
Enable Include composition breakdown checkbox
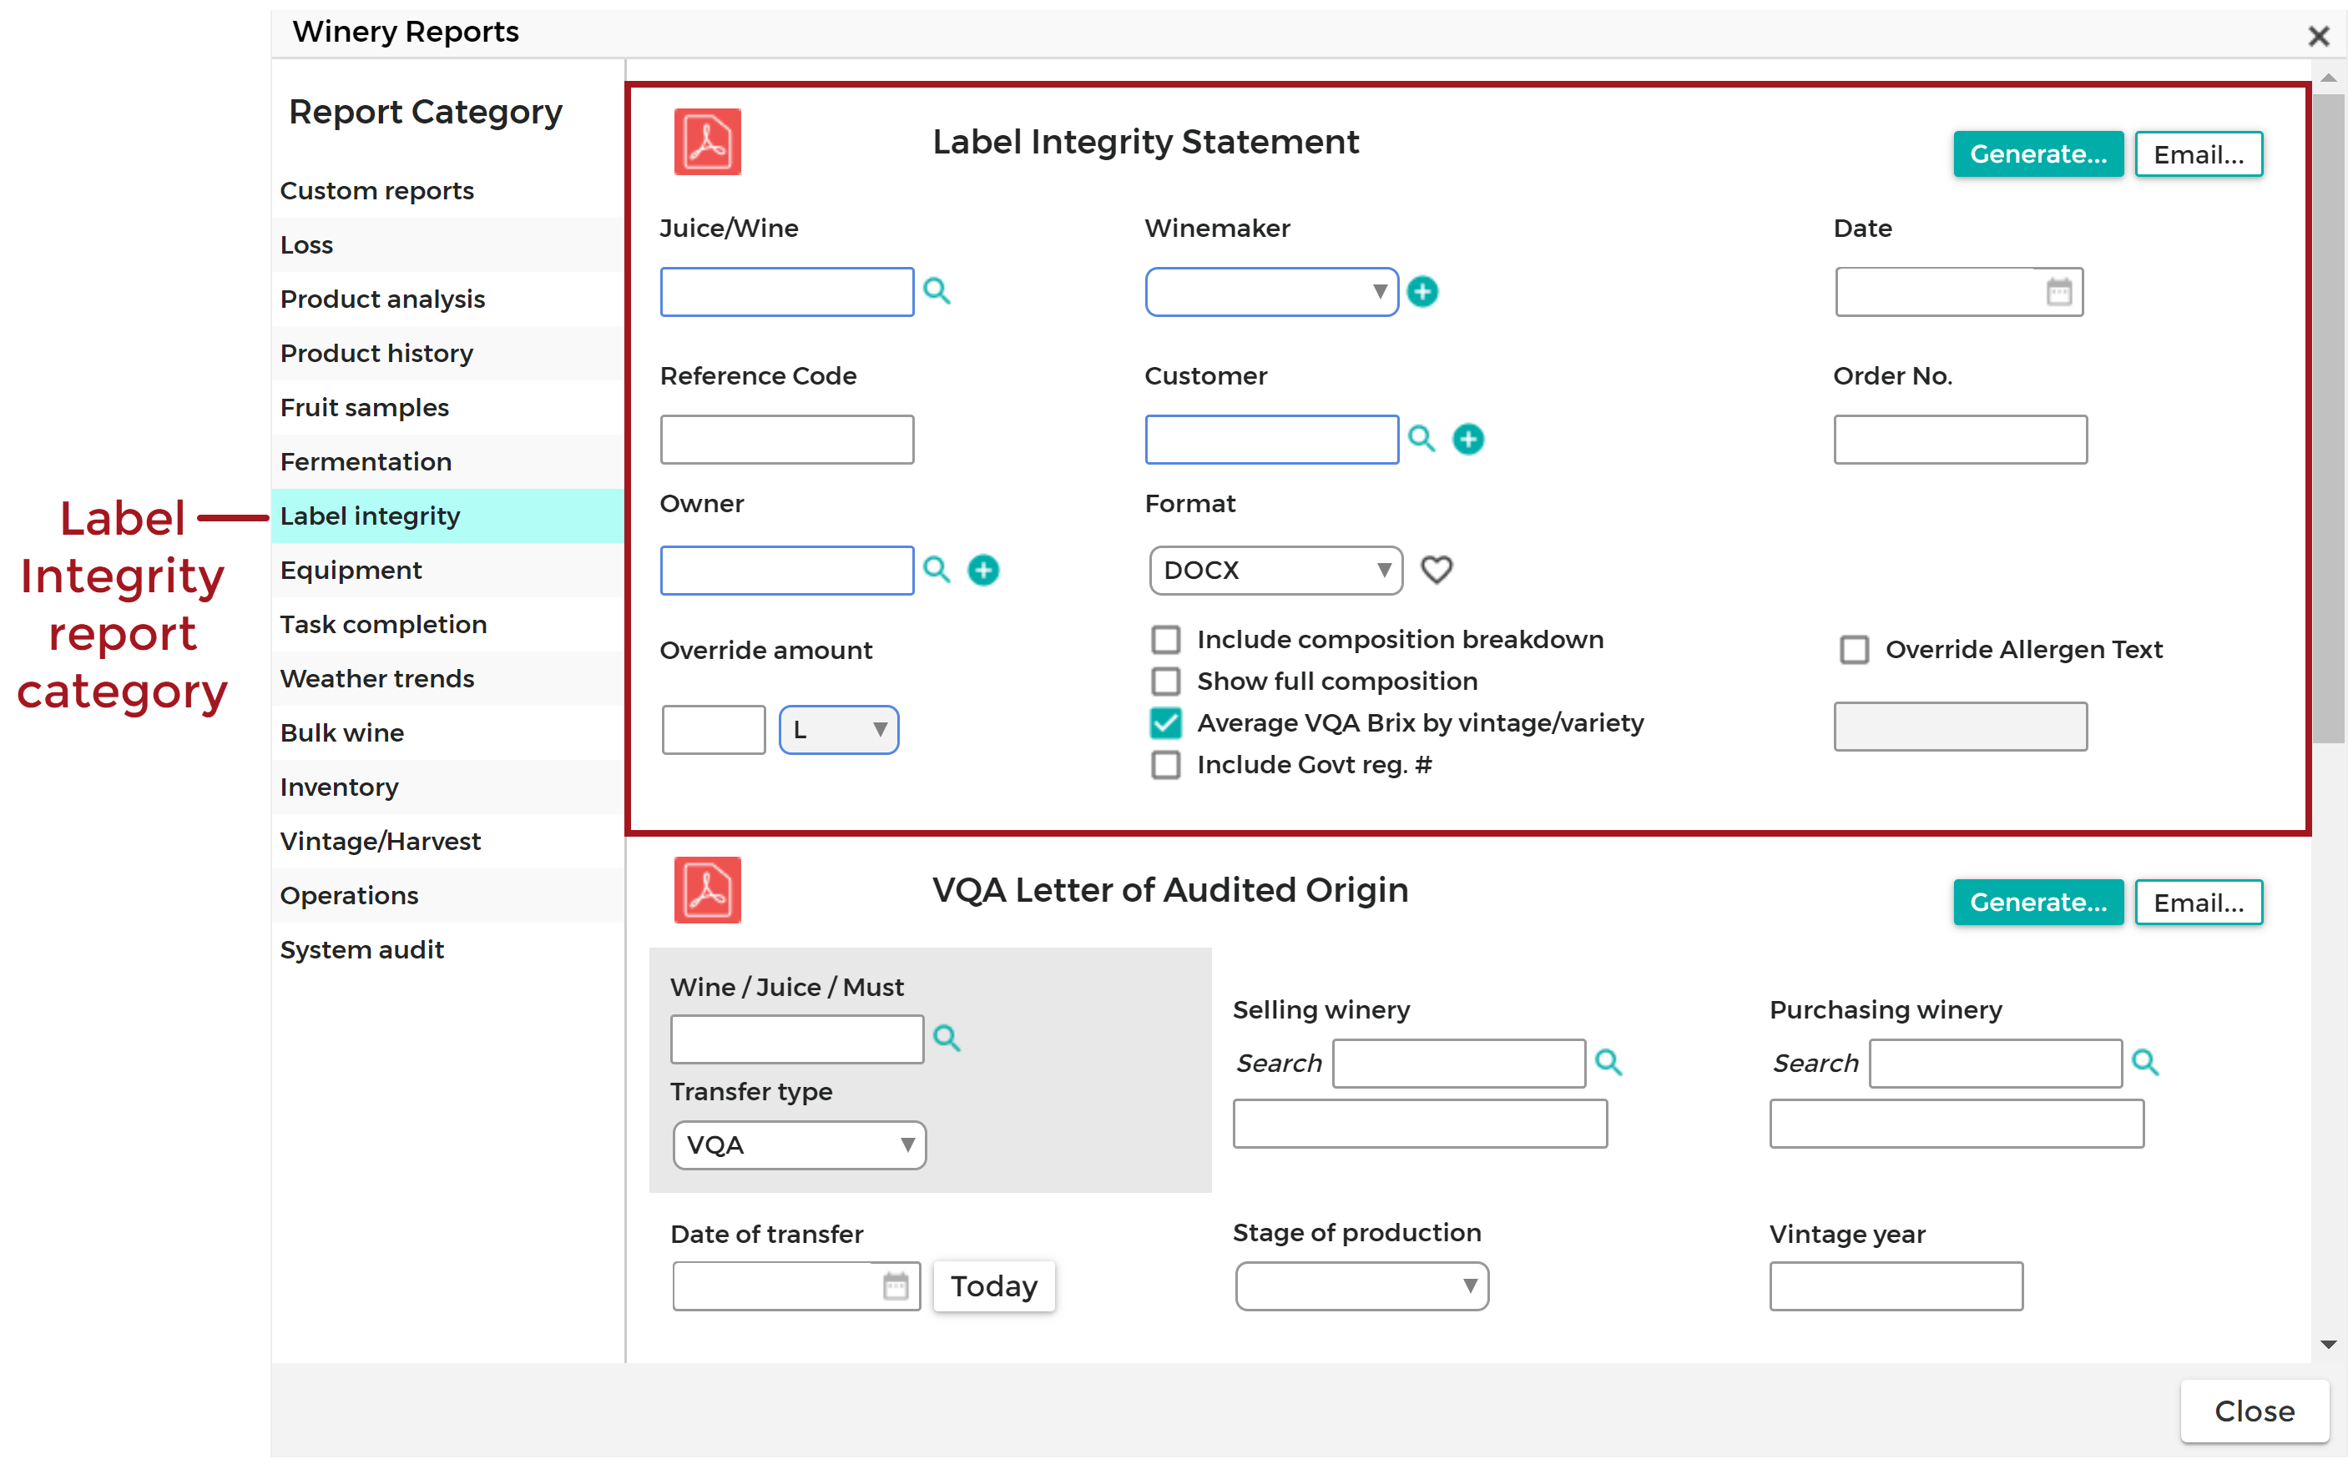1165,639
